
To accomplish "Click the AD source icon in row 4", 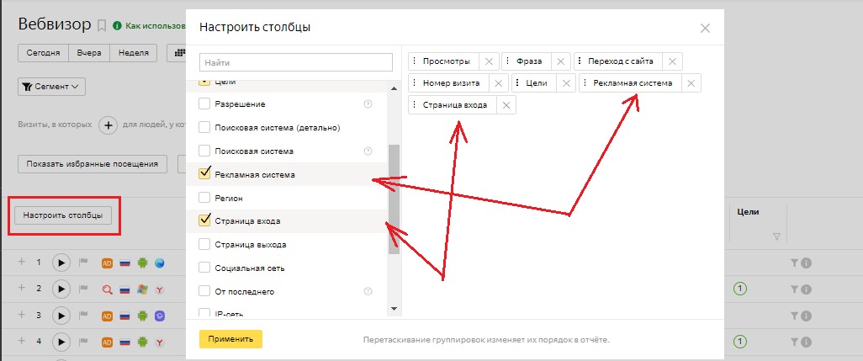I will [108, 342].
